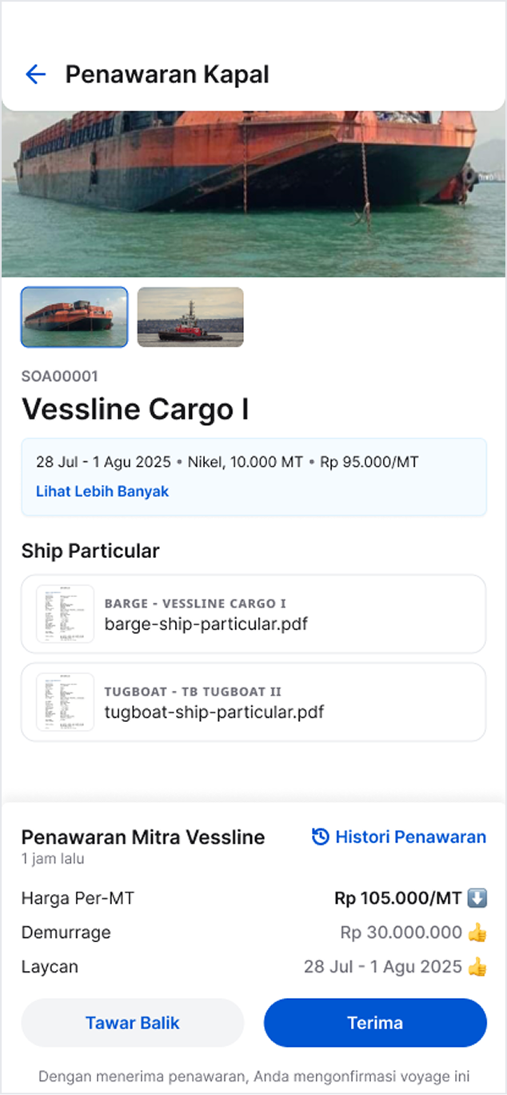Click the Penawaran Kapal header title

(x=167, y=74)
